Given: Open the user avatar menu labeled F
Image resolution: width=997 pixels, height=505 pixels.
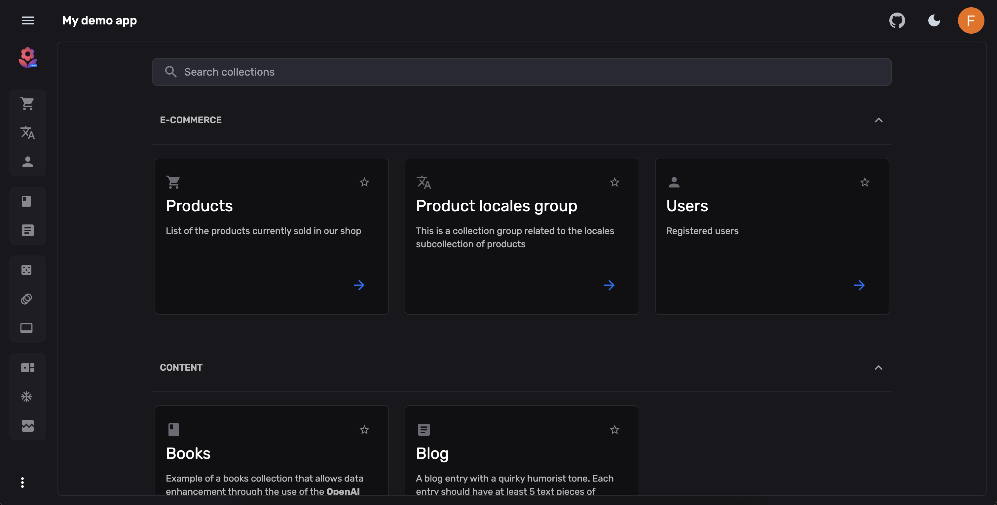Looking at the screenshot, I should tap(971, 20).
